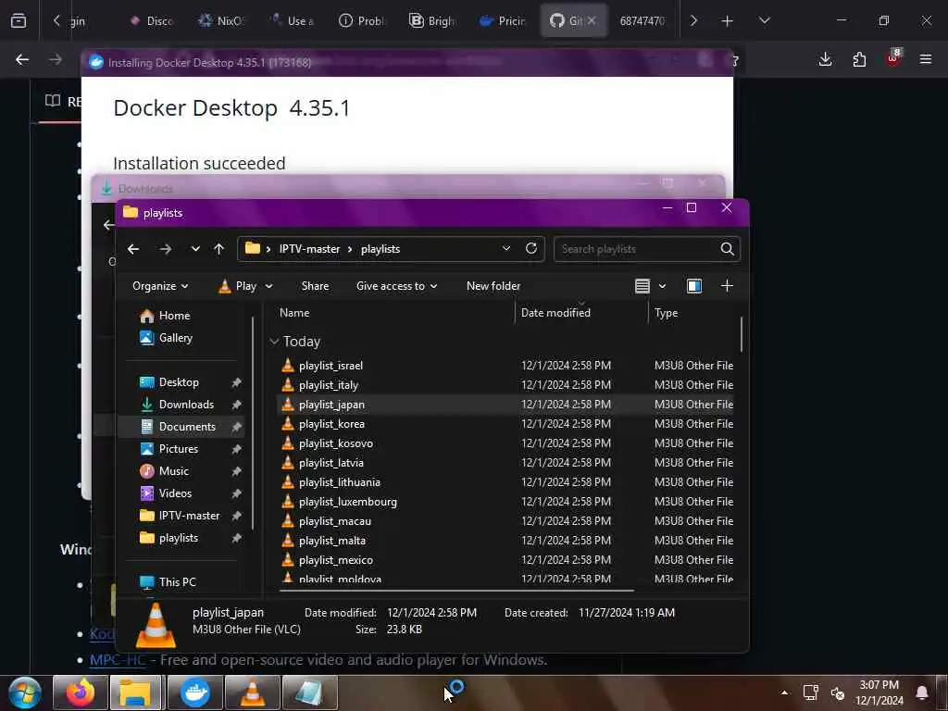Switch to the Pricing browser tab

[503, 20]
